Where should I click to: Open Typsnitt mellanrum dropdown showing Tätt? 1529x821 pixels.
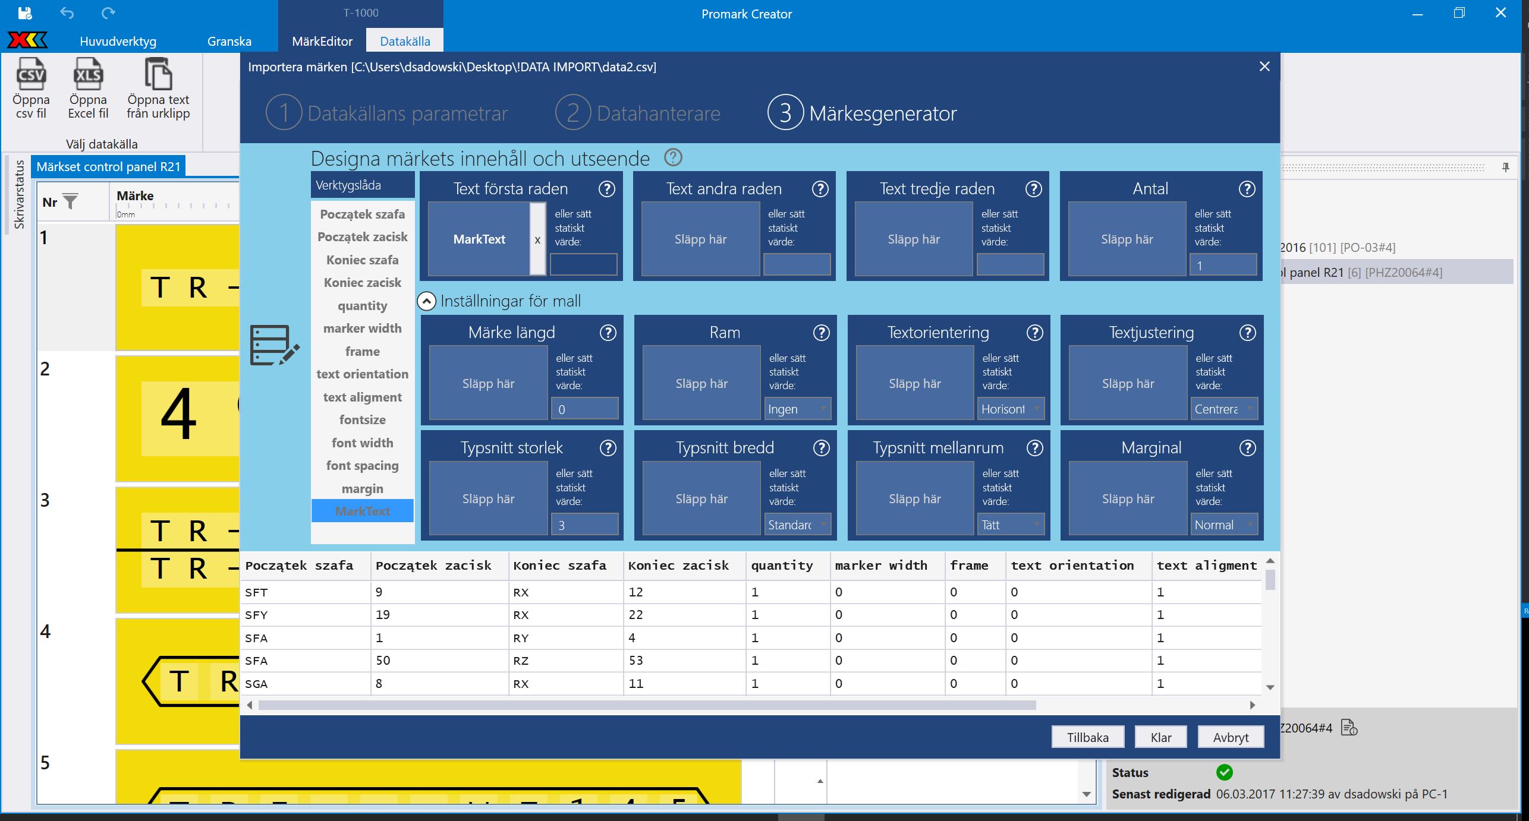[1011, 525]
